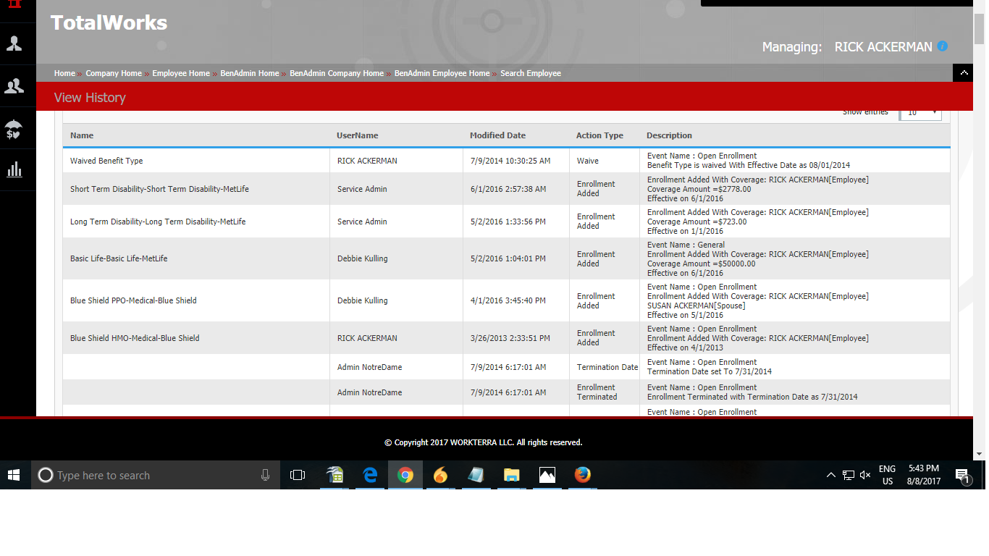Viewport: 989px width, 556px height.
Task: Launch Google Chrome from the taskbar
Action: [405, 475]
